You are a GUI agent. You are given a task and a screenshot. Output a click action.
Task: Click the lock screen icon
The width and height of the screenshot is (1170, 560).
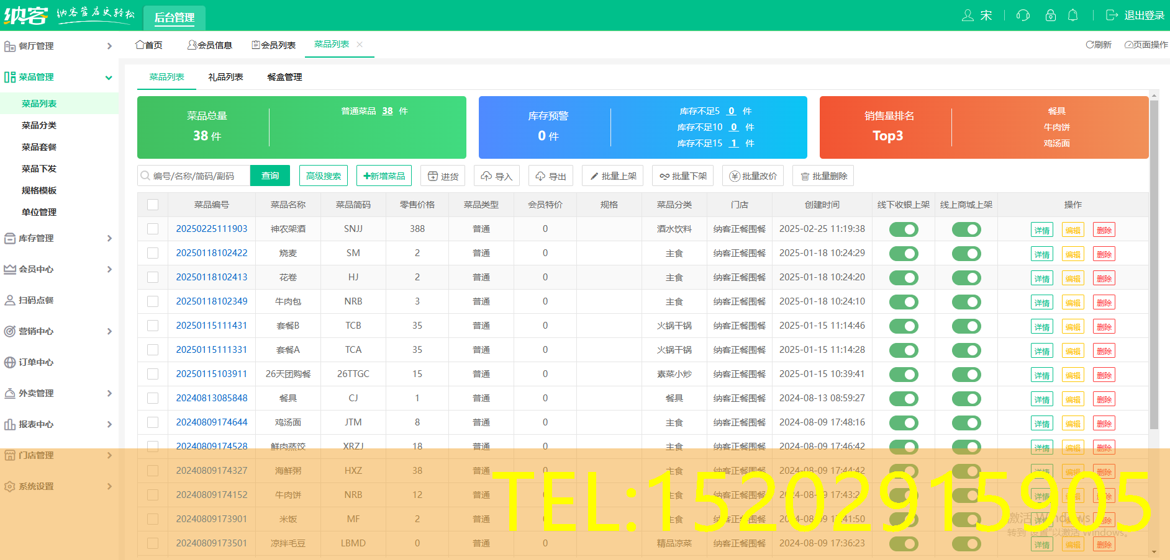[1050, 16]
